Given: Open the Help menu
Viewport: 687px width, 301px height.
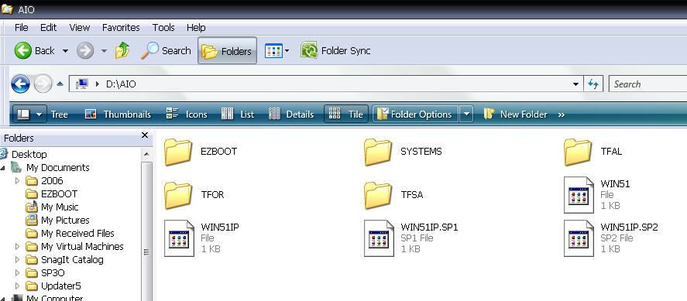Looking at the screenshot, I should pos(196,27).
